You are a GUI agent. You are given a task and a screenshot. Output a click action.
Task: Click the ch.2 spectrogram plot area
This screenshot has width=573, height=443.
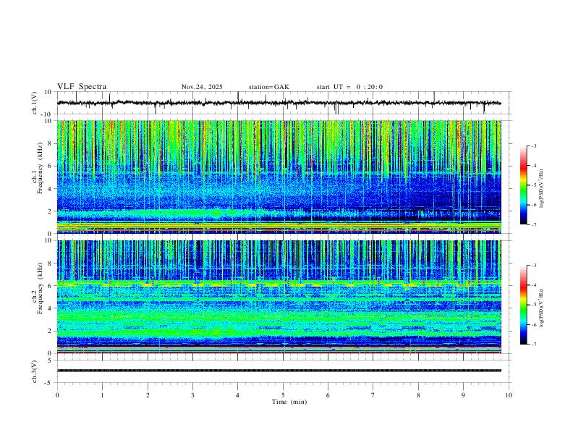pyautogui.click(x=279, y=297)
